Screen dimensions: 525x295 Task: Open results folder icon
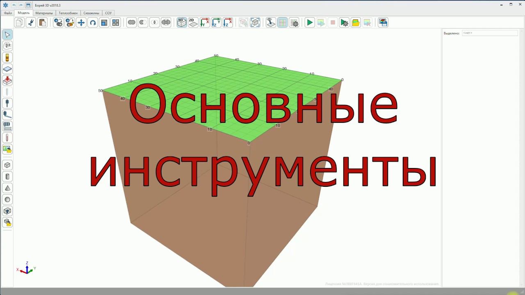(x=356, y=23)
